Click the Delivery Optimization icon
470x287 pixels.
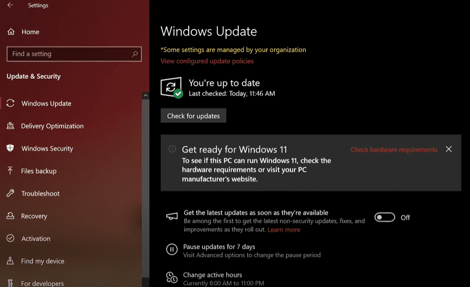click(10, 125)
